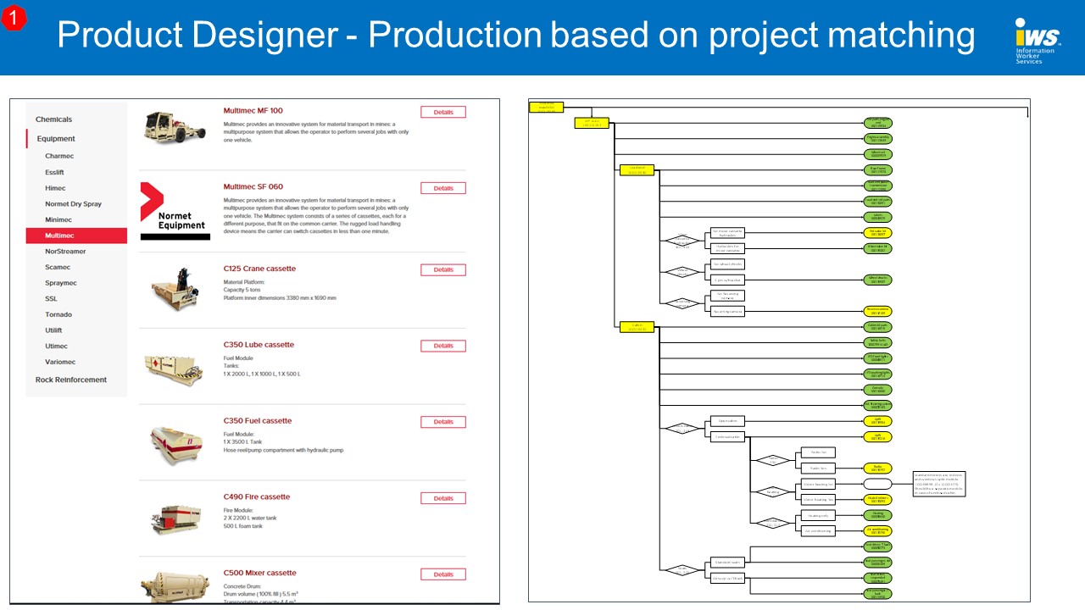
Task: Open the SSL sidebar entry
Action: [51, 299]
